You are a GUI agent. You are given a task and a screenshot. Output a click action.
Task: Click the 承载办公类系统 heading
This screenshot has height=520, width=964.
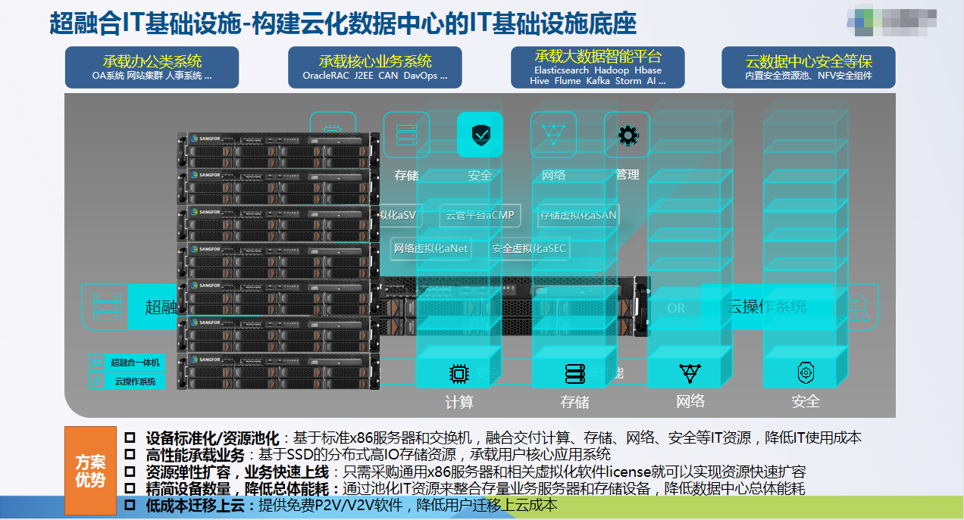(x=152, y=61)
